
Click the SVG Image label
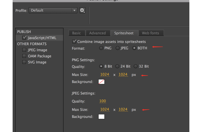(x=37, y=62)
